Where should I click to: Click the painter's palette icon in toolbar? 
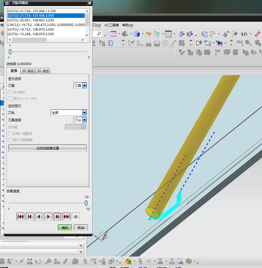[234, 34]
